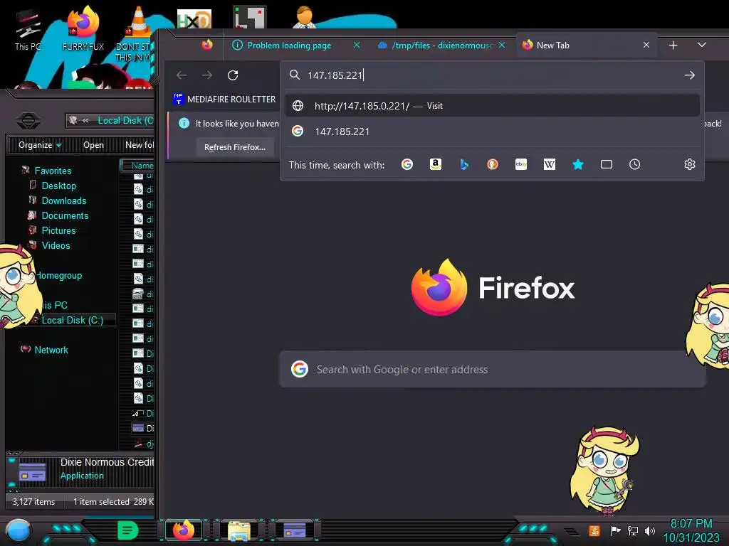Select the 147.185.221 Google search suggestion
729x546 pixels.
493,132
